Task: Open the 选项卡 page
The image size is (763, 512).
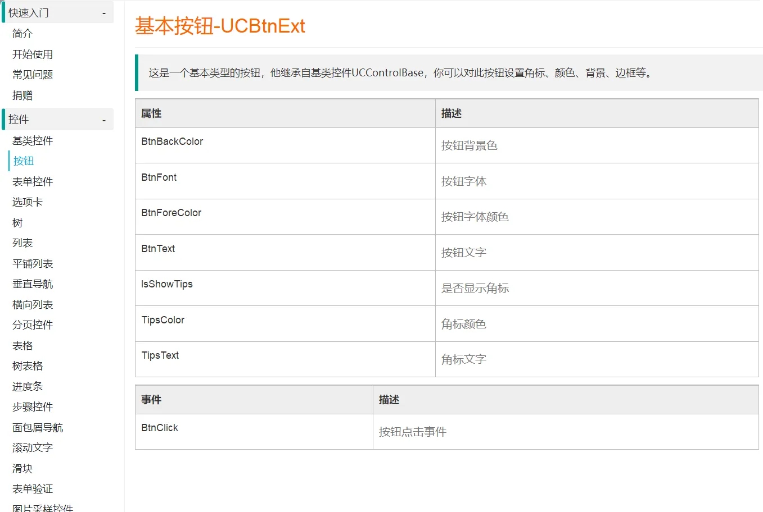Action: 28,202
